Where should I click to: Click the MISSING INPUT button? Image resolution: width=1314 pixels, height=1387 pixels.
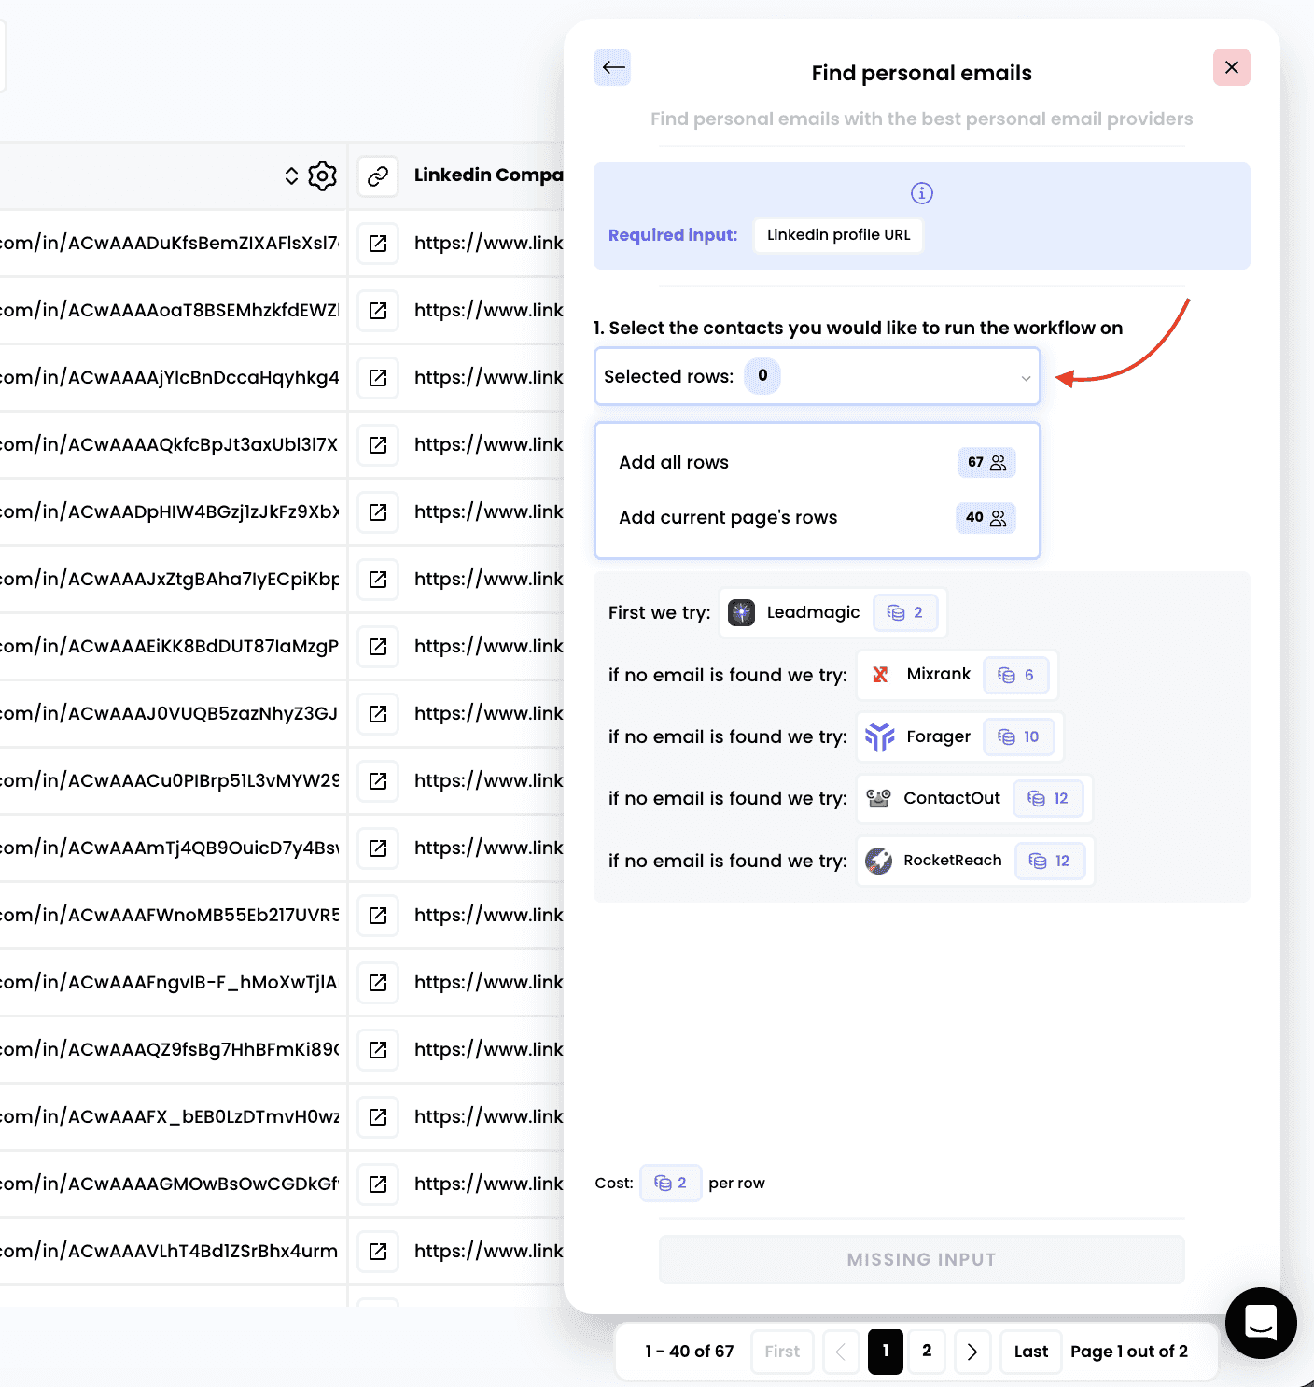[x=922, y=1260]
